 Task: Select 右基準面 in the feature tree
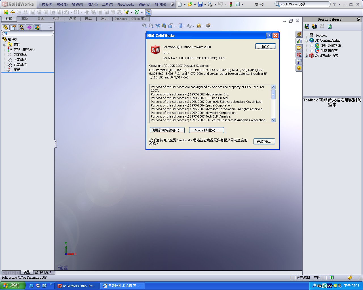[20, 65]
